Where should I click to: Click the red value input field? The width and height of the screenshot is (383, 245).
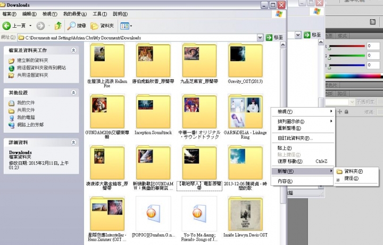click(x=373, y=46)
